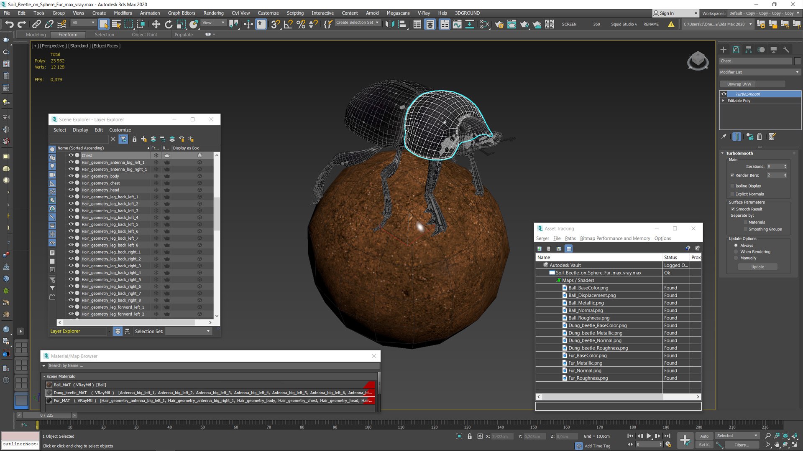Clear the Scene Explorer search filter X
The image size is (803, 451).
coord(113,139)
